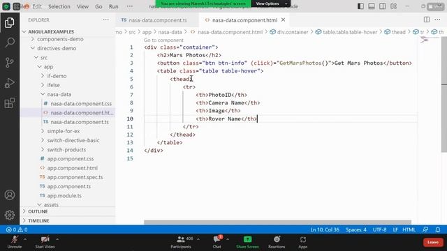This screenshot has height=251, width=447.
Task: Toggle bottom panel layout icon
Action: (x=372, y=6)
